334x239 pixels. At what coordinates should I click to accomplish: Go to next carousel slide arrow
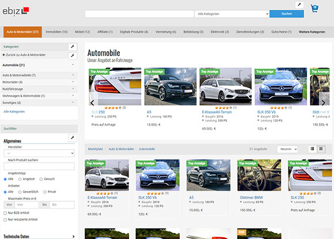(x=324, y=103)
